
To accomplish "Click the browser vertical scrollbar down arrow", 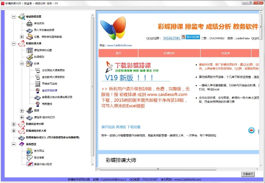I will coord(261,166).
